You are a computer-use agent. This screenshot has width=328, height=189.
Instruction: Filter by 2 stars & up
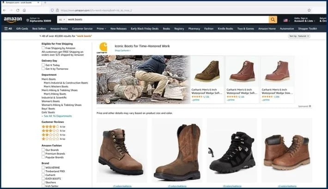click(54, 135)
